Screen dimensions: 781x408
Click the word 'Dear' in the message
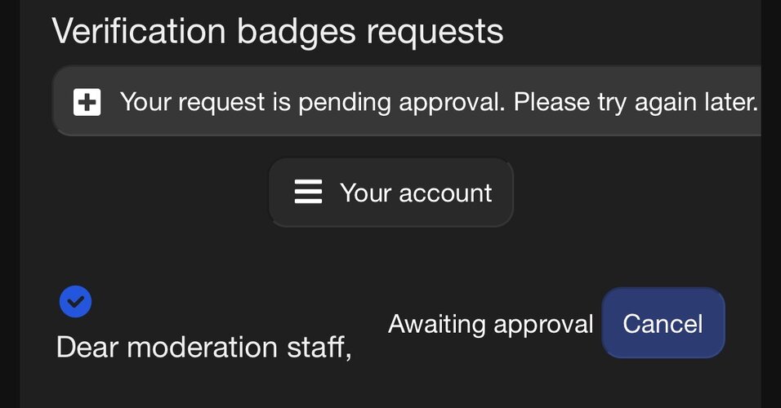[x=87, y=347]
